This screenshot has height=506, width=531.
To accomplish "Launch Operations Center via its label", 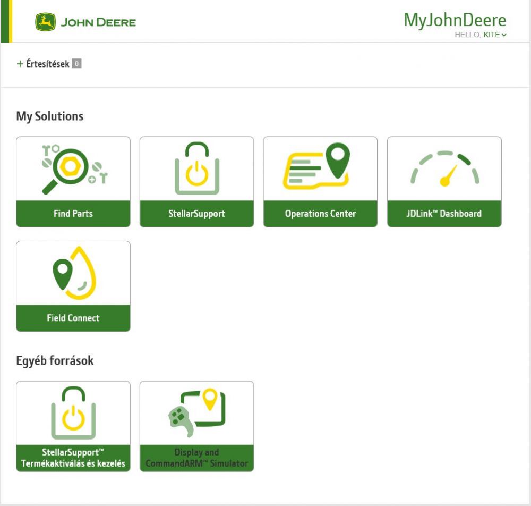I will 320,214.
